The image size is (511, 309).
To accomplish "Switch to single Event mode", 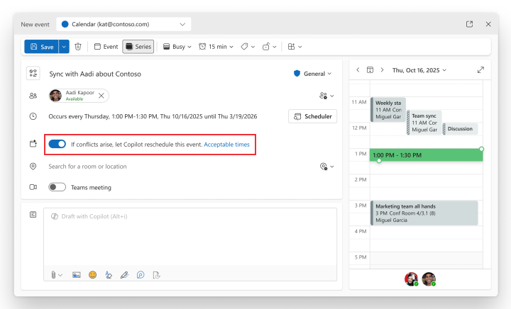I will [x=106, y=47].
